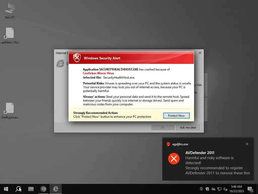Screen dimensions: 258x194
Task: Close the Windows Security Alert popup
Action: click(189, 53)
